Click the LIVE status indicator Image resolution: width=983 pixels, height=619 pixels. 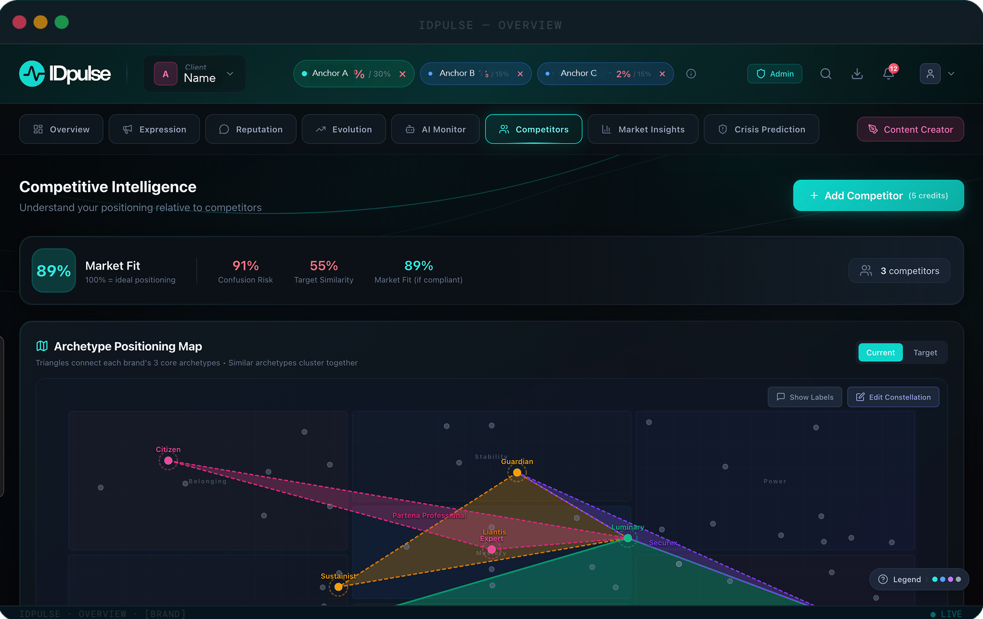(x=946, y=614)
